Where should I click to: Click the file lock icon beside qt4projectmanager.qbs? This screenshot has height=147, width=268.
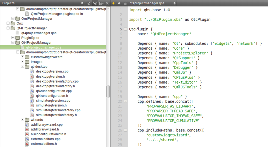[x=125, y=3]
